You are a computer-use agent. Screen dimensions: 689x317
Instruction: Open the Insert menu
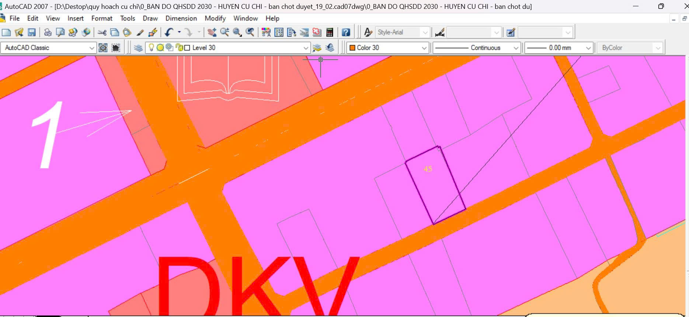tap(76, 18)
